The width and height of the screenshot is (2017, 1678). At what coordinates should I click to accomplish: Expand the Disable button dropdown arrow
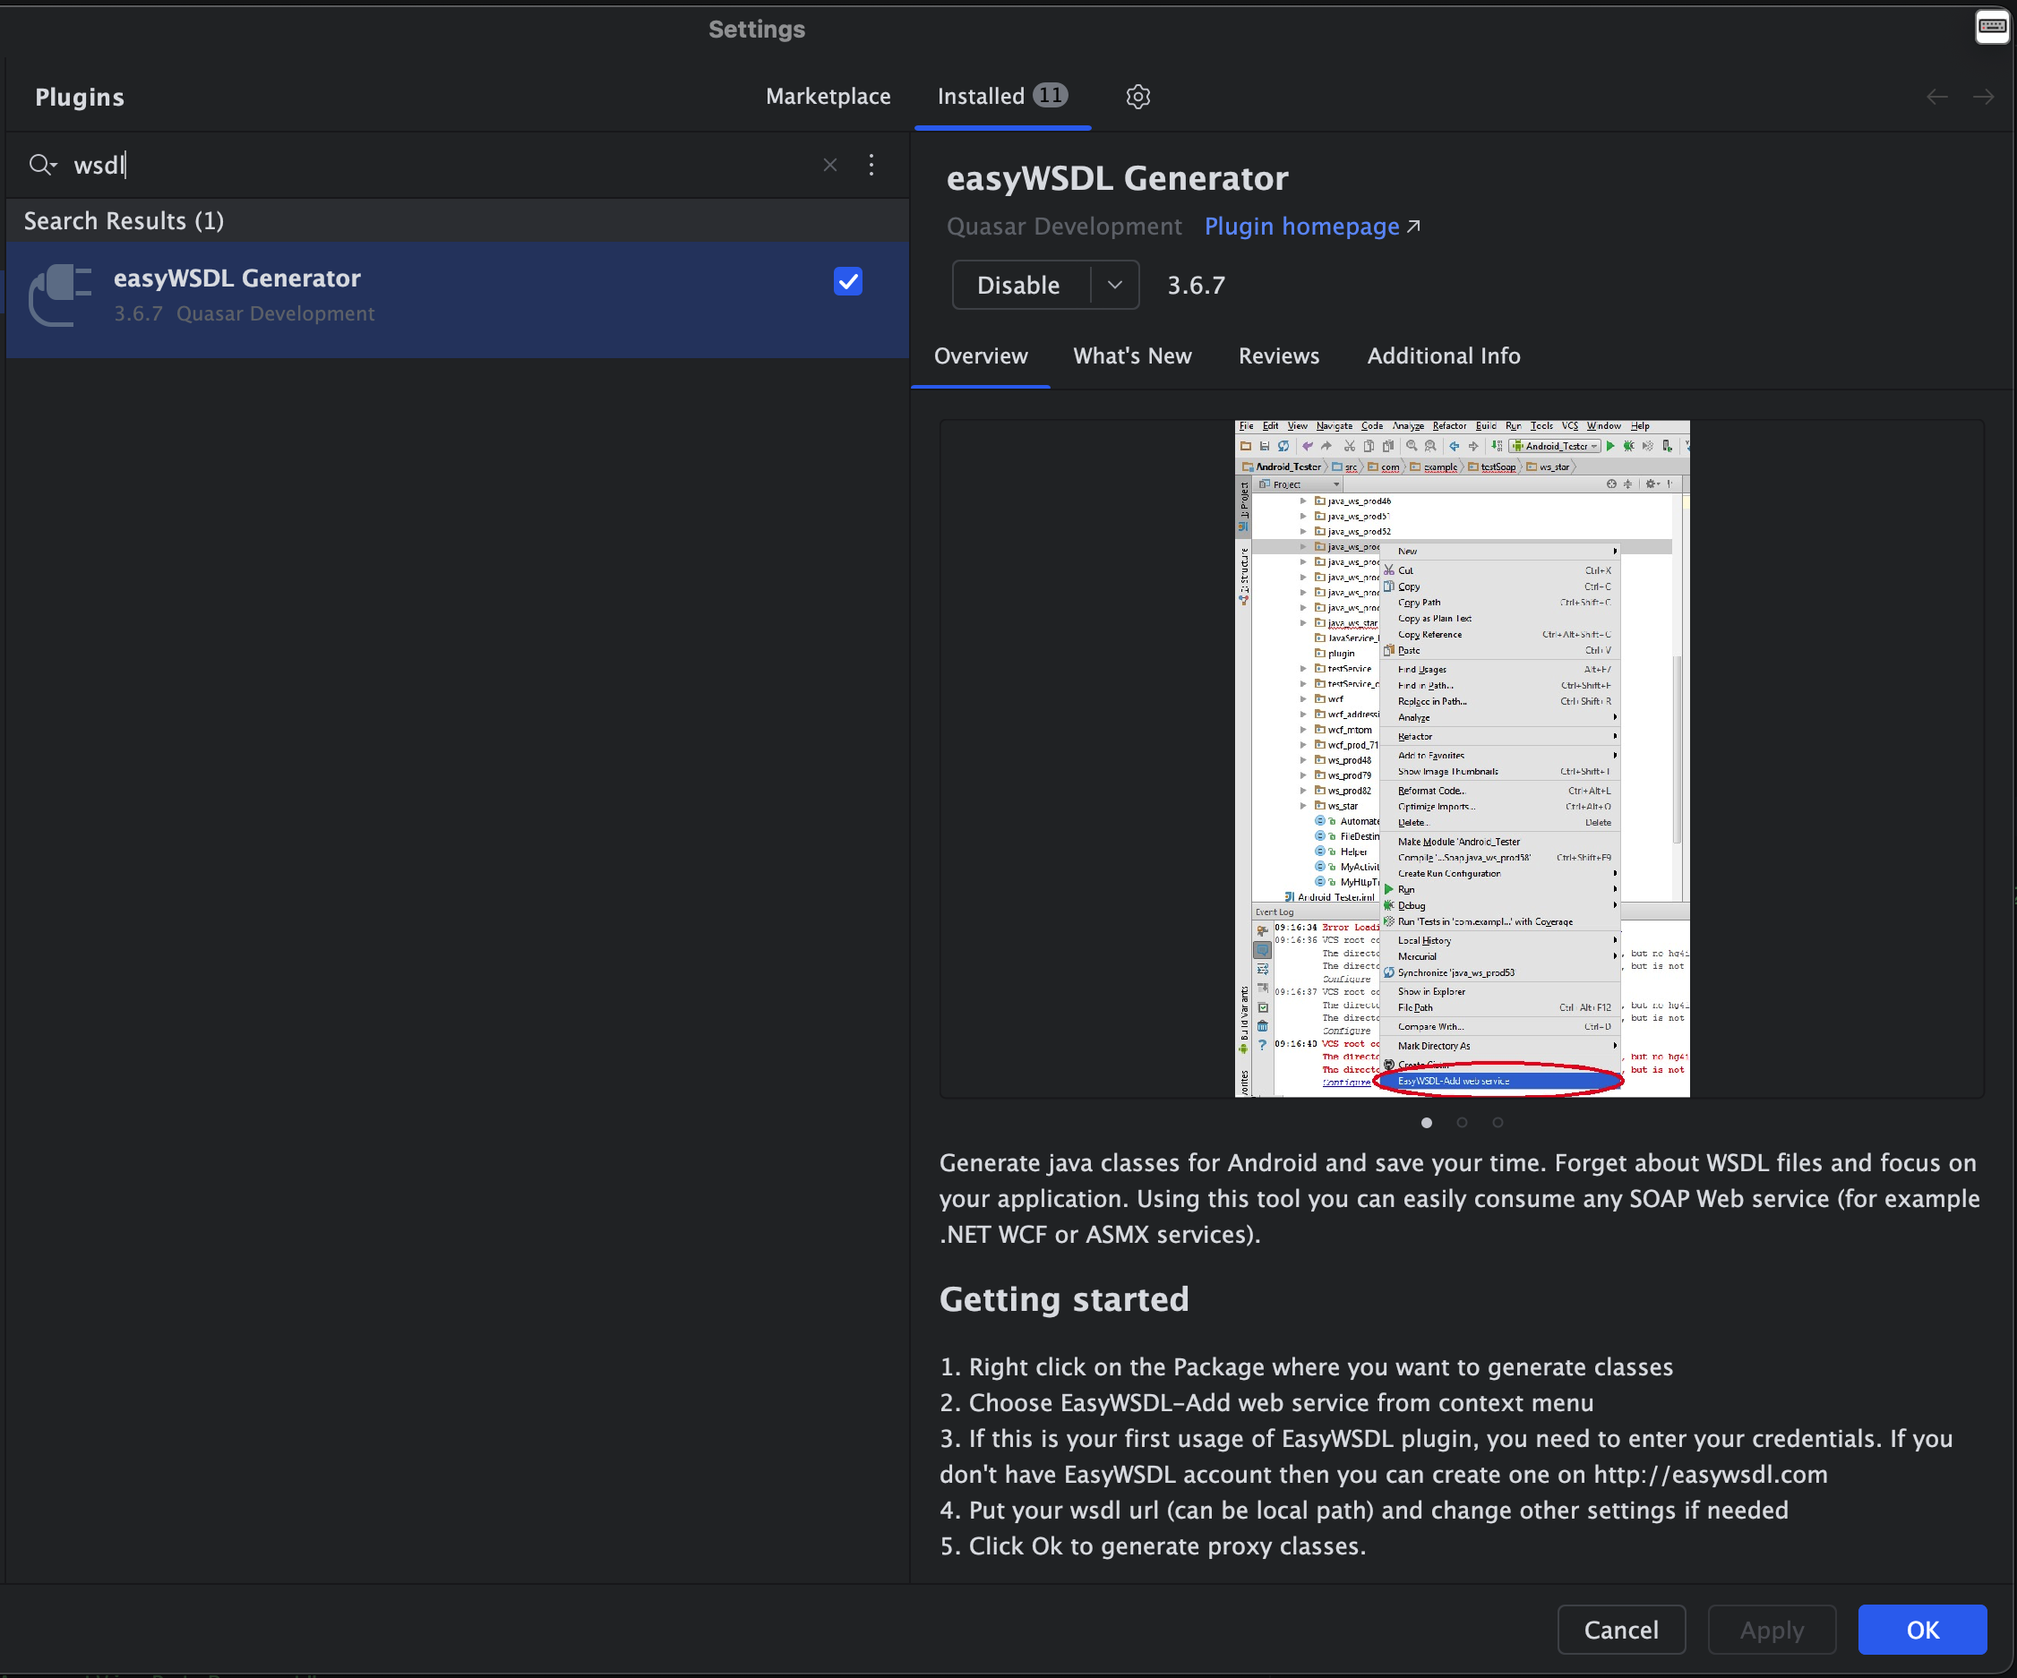coord(1115,285)
